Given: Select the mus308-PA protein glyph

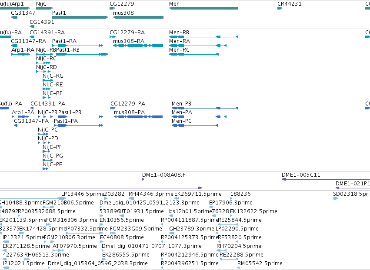Looking at the screenshot, I should pos(138,117).
